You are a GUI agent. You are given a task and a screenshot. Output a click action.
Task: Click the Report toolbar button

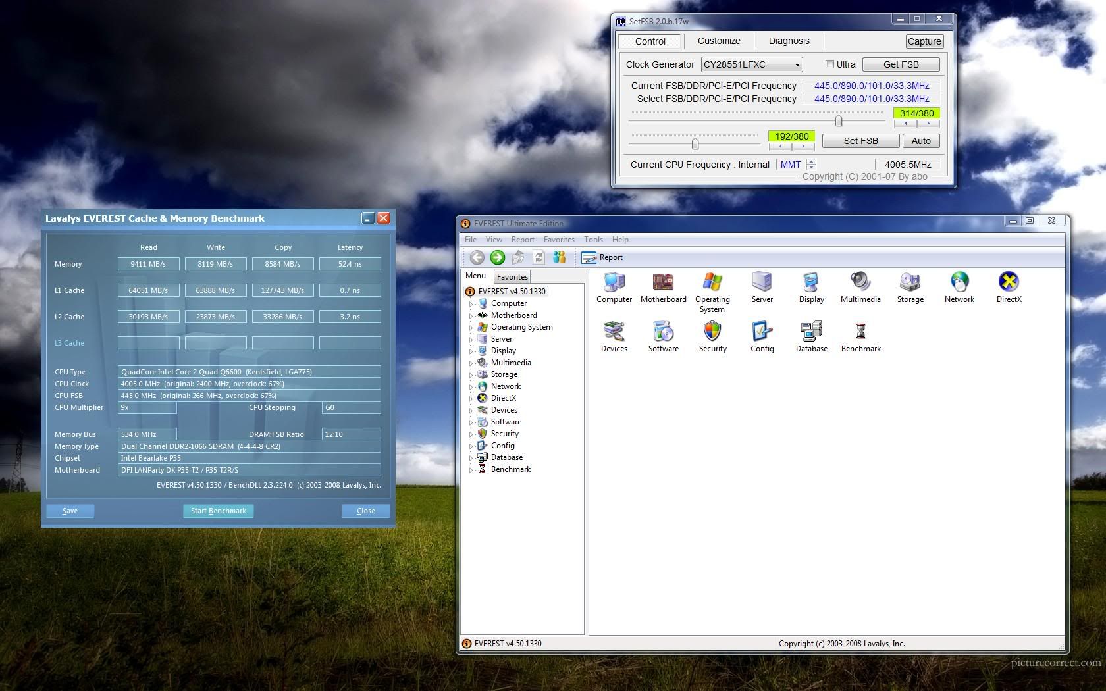pyautogui.click(x=602, y=257)
